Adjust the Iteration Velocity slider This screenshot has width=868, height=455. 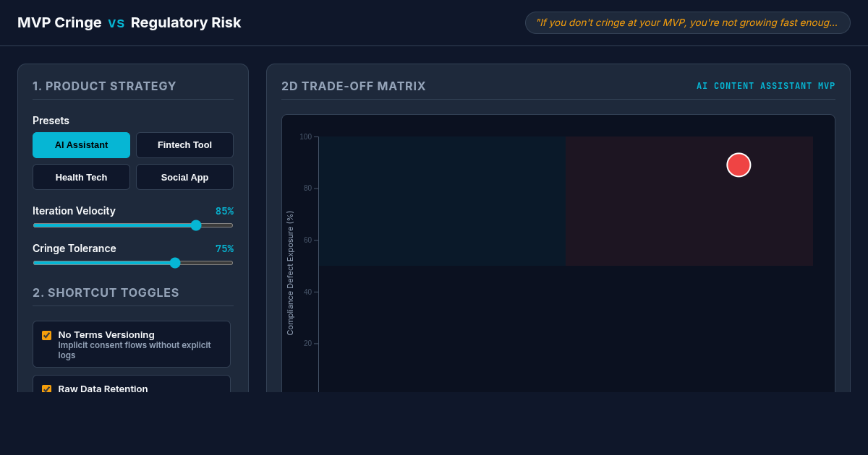pyautogui.click(x=133, y=225)
